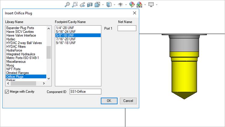
Task: Expand the View Settings dropdown arrow
Action: [157, 5]
